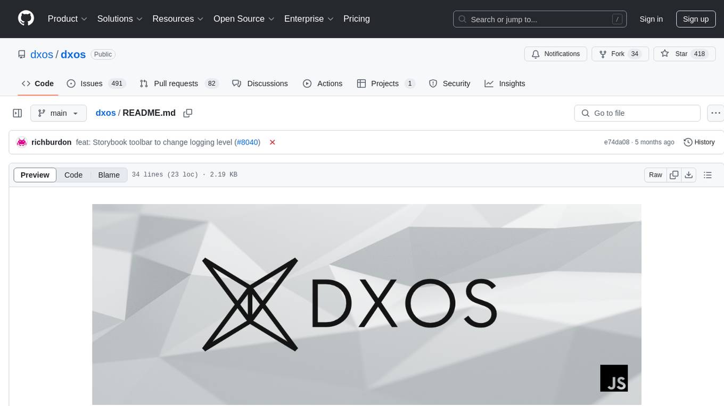The width and height of the screenshot is (724, 406).
Task: Open commit e74da08
Action: click(x=616, y=142)
